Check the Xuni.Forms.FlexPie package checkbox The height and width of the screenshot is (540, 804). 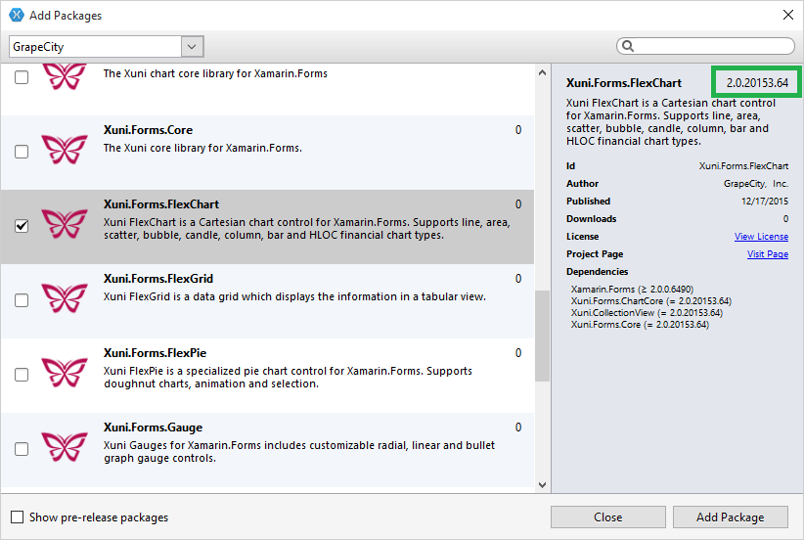point(22,375)
